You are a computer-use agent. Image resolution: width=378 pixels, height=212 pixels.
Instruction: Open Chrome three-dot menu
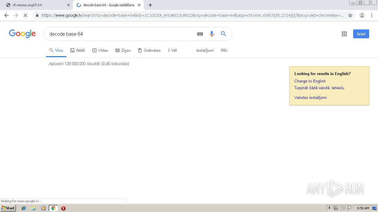click(372, 15)
